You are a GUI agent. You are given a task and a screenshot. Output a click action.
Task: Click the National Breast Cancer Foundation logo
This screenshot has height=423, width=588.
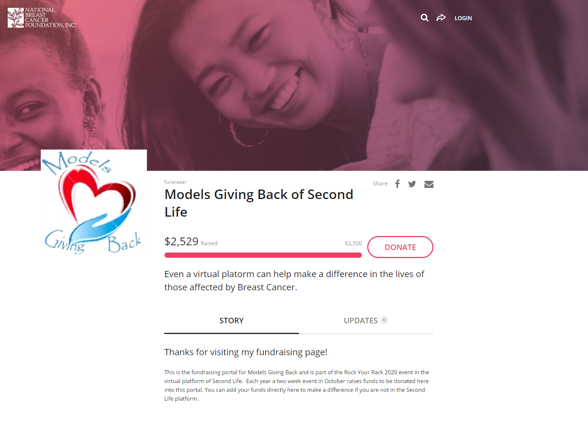point(42,18)
